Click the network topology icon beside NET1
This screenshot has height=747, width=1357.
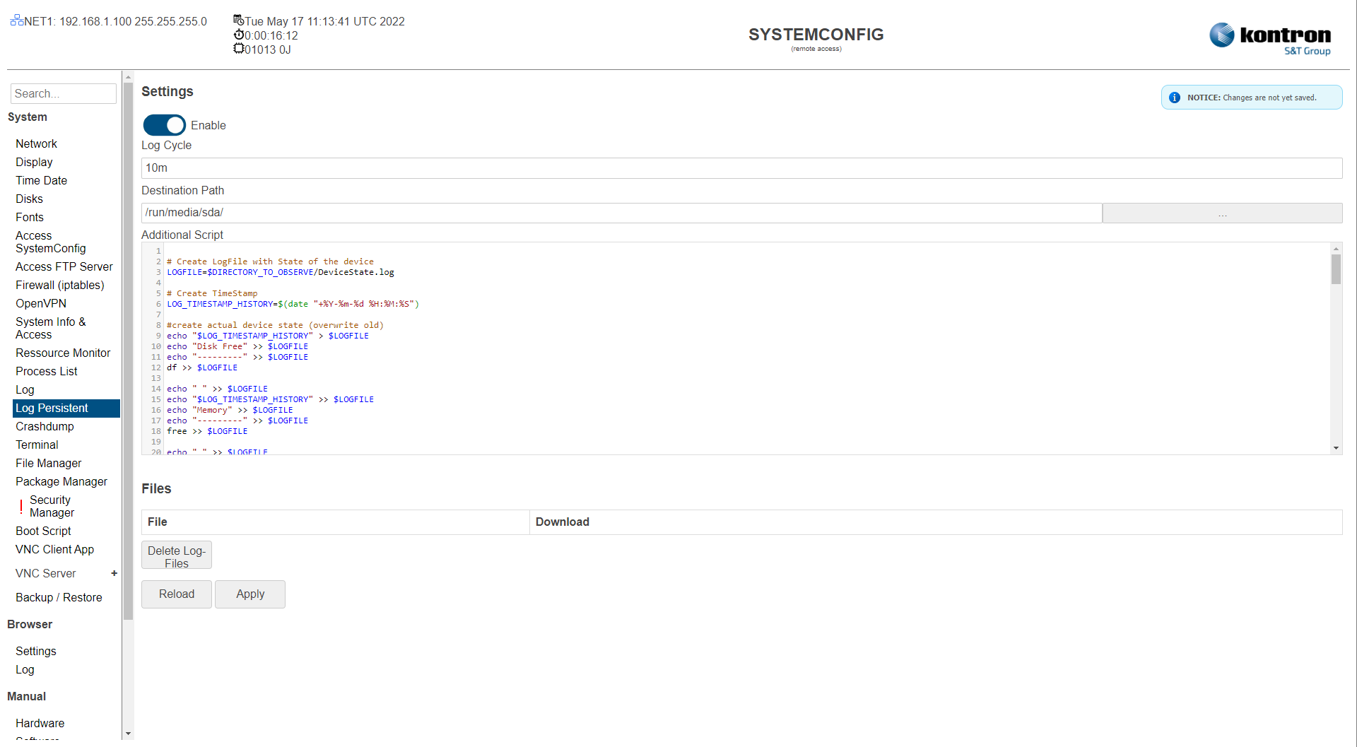pyautogui.click(x=16, y=20)
